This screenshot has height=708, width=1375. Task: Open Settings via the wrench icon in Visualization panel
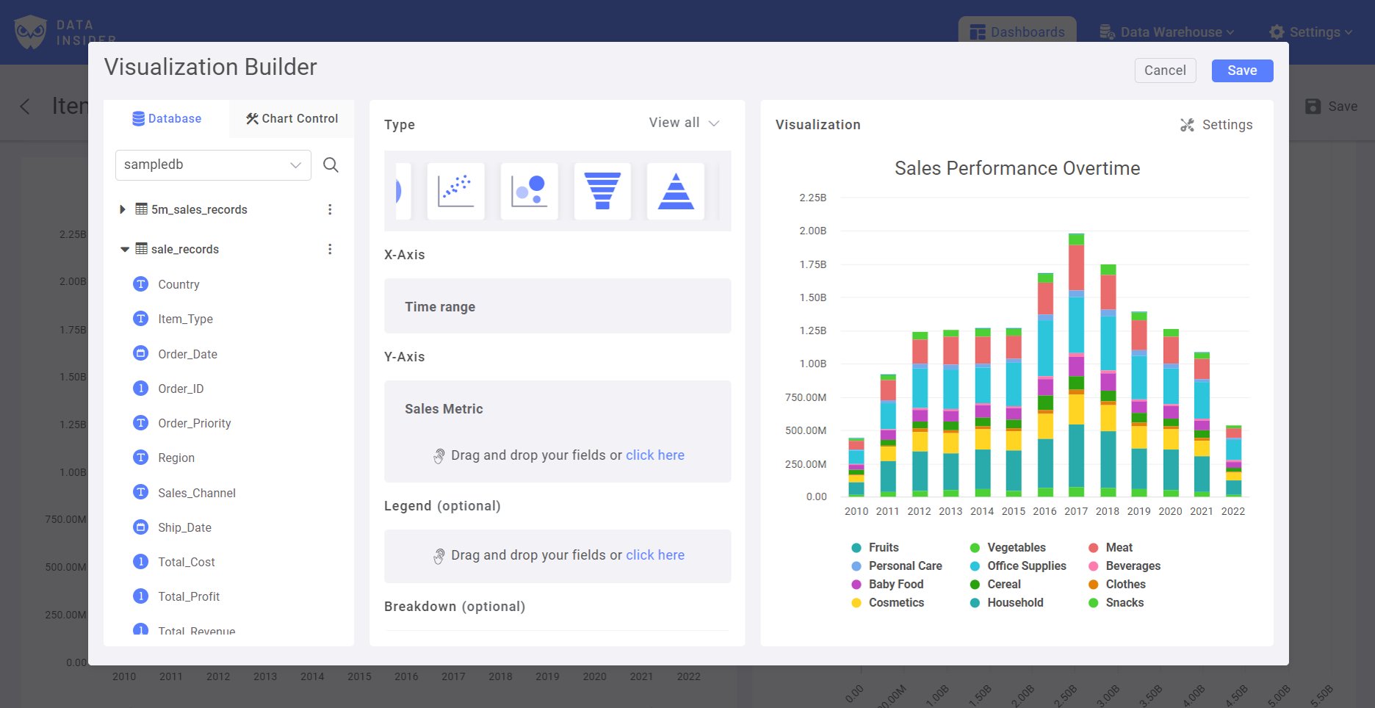[x=1187, y=125]
